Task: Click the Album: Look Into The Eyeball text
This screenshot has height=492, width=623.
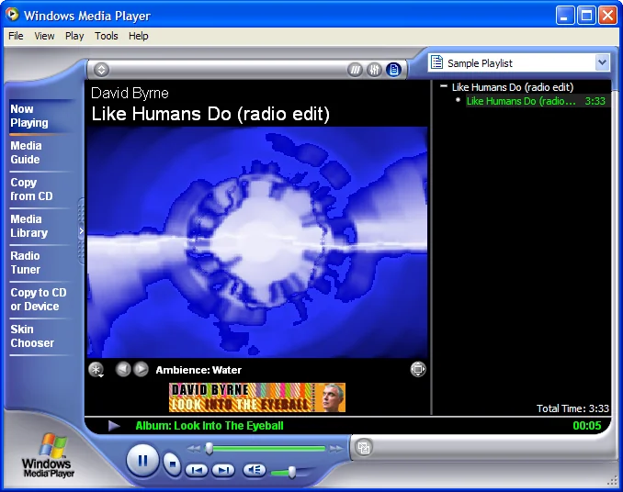Action: [x=210, y=426]
